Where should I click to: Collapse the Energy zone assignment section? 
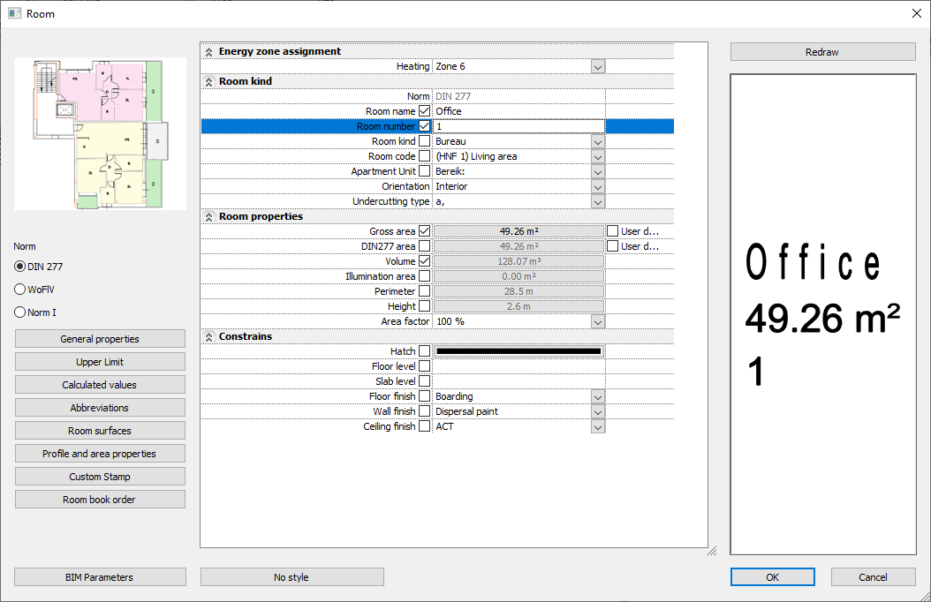pos(209,52)
